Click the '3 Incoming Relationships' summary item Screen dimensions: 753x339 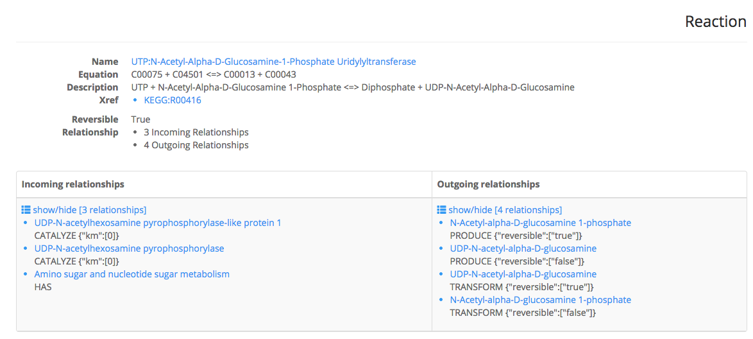(x=196, y=132)
